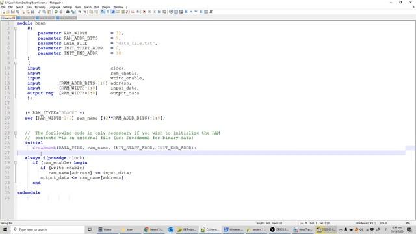416x234 pixels.
Task: Switch to the third document tab
Action: 45,18
